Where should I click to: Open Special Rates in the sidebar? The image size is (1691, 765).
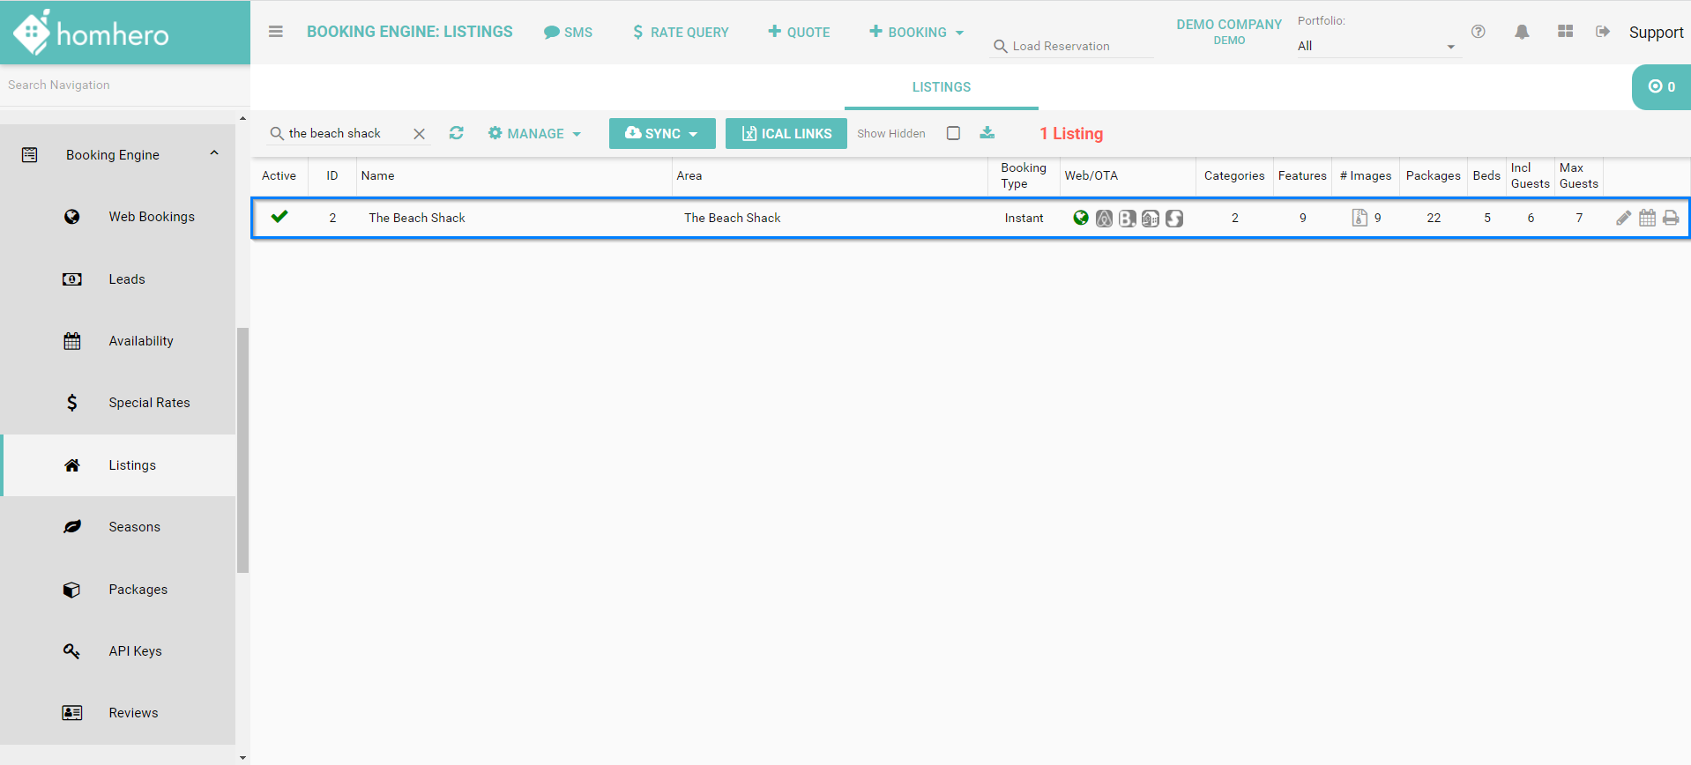pyautogui.click(x=149, y=403)
